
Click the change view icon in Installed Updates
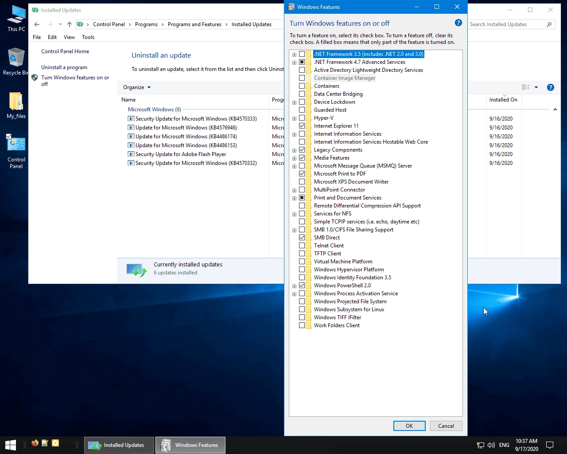click(x=526, y=87)
